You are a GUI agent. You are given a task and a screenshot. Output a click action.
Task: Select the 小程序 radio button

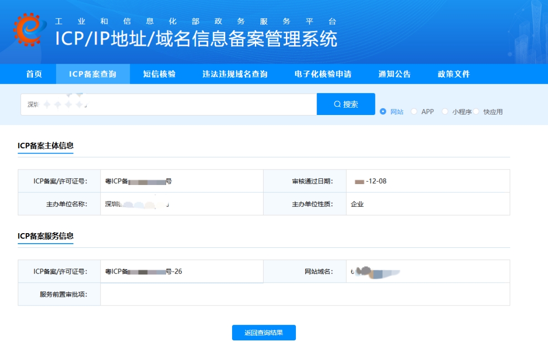tap(445, 111)
